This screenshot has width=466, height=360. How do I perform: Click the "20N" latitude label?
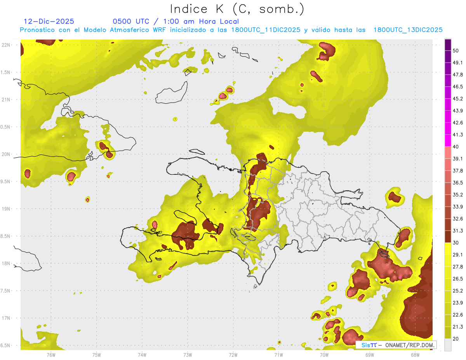click(x=6, y=154)
